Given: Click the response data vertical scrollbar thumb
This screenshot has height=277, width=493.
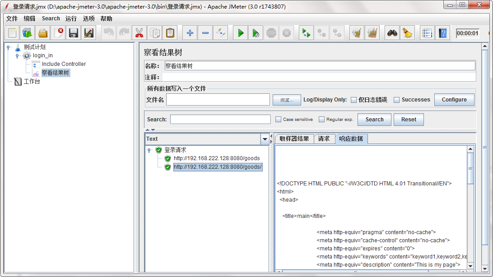Looking at the screenshot, I should [x=470, y=168].
